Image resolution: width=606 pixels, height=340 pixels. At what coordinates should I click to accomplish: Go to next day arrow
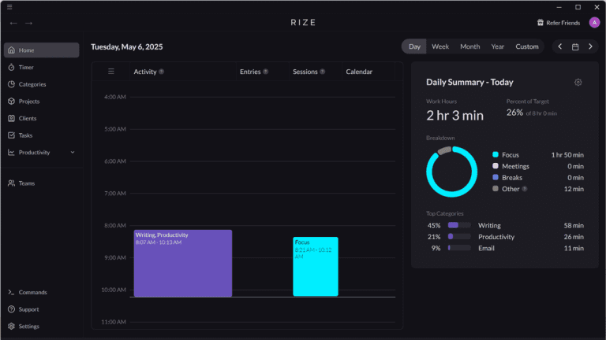tap(590, 46)
